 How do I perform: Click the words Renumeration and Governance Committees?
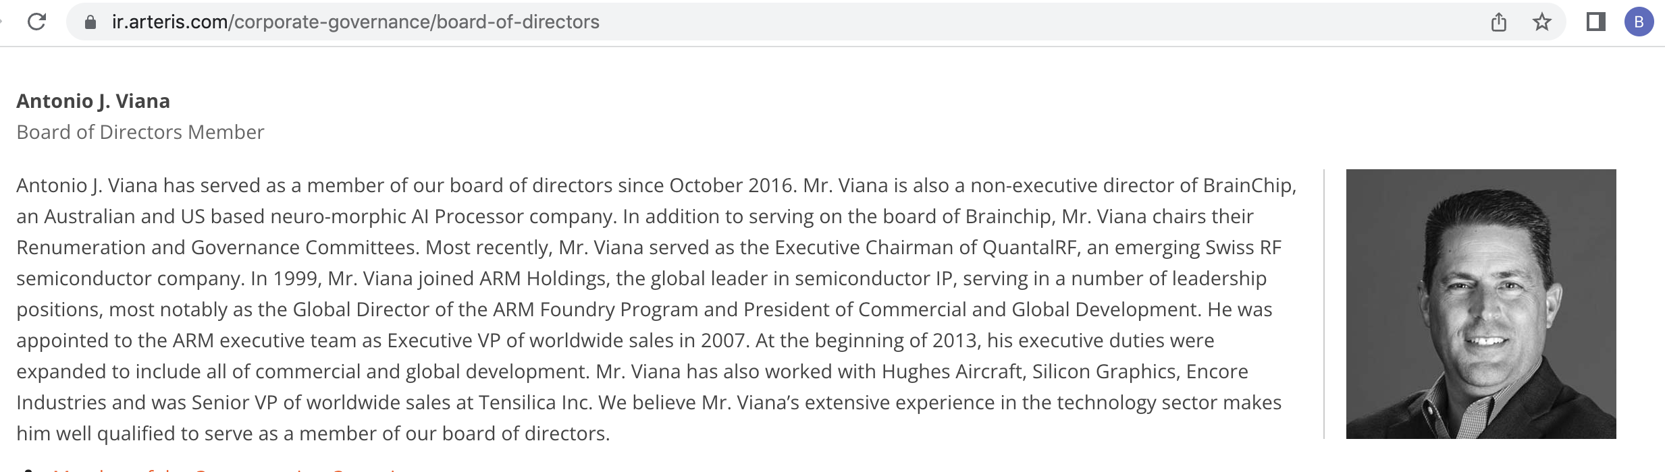click(218, 247)
